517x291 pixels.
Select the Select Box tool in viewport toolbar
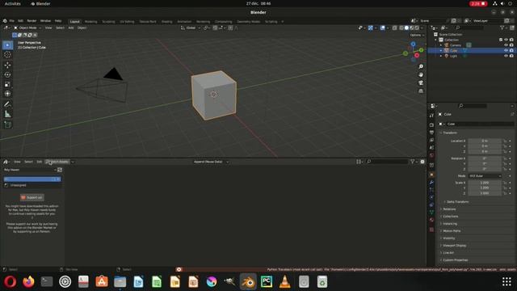pos(7,45)
